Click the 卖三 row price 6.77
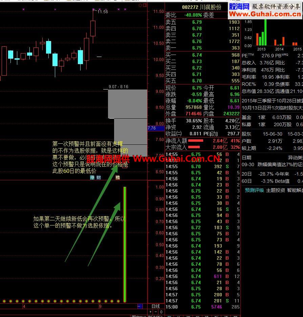The width and height of the screenshot is (303, 317). click(197, 35)
